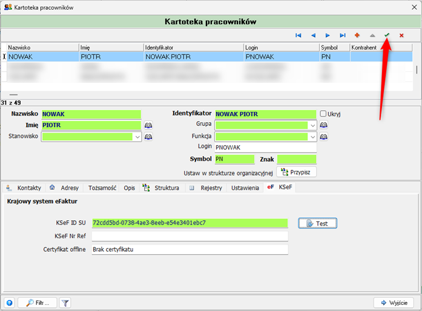This screenshot has height=311, width=422.
Task: Confirm changes with green checkmark icon
Action: [387, 36]
